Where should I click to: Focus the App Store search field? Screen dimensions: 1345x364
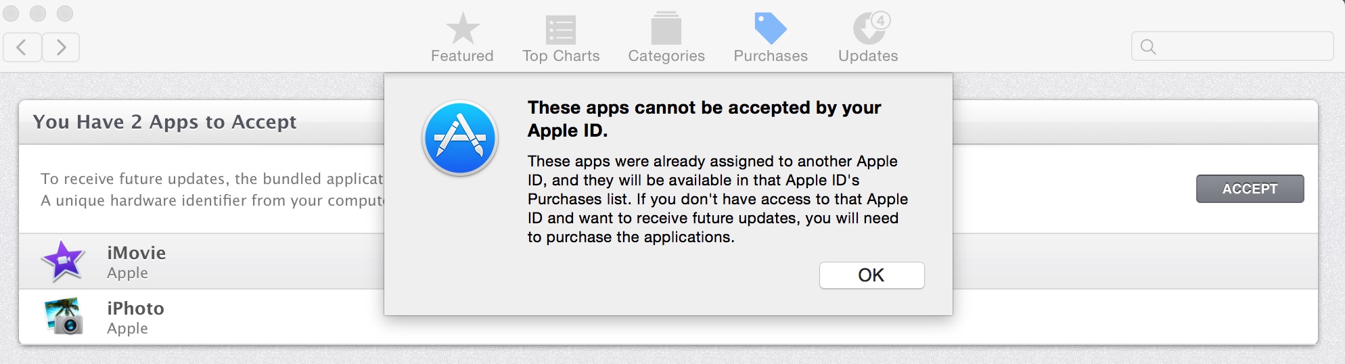click(x=1232, y=47)
